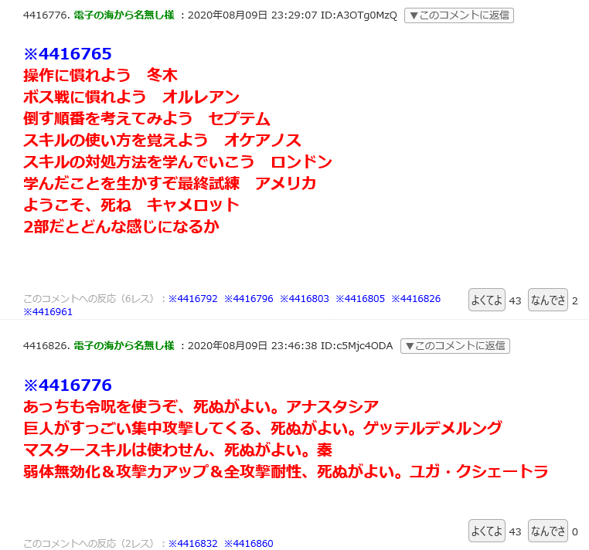The height and width of the screenshot is (550, 589).
Task: Go to reaction link ※4416826
Action: tap(416, 299)
